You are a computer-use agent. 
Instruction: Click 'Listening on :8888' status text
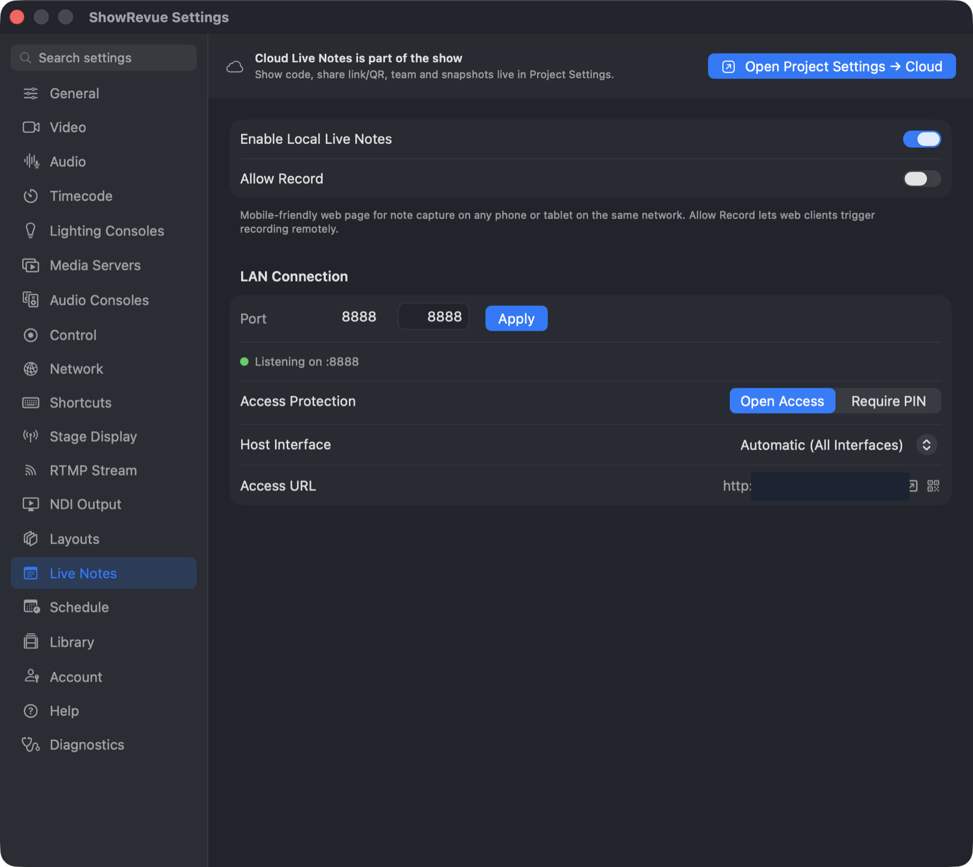pyautogui.click(x=306, y=362)
